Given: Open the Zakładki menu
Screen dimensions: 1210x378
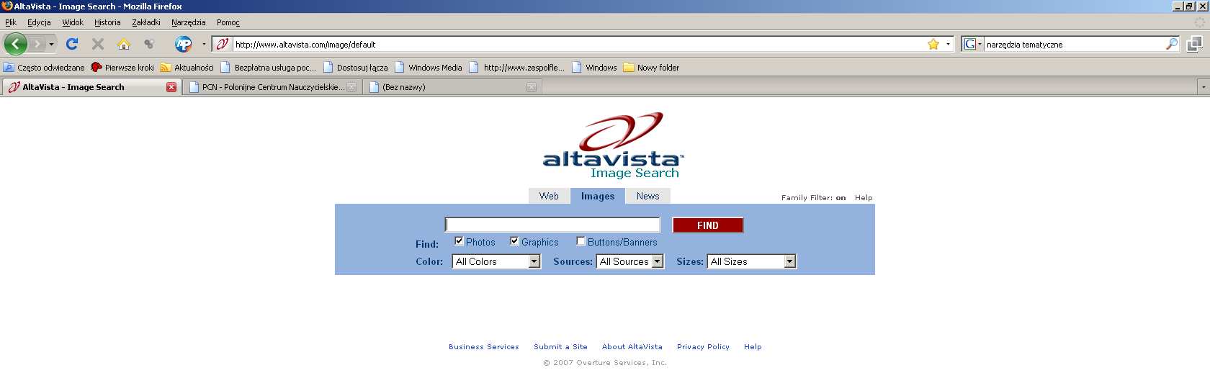Looking at the screenshot, I should coord(146,22).
